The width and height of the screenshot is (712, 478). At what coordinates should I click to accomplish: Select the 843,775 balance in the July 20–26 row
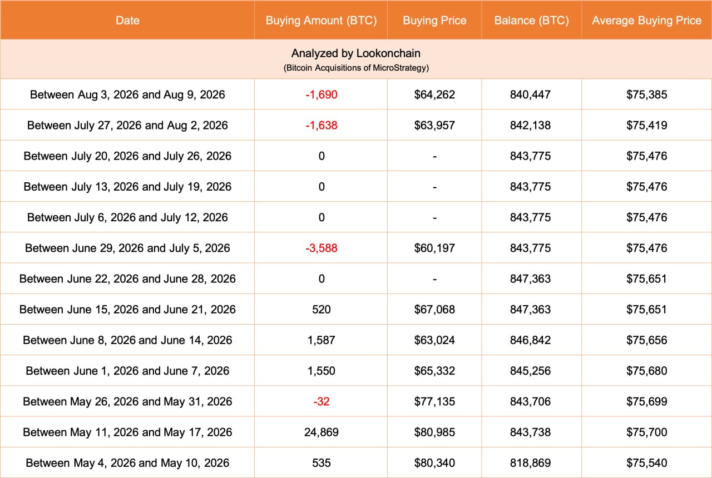click(530, 156)
